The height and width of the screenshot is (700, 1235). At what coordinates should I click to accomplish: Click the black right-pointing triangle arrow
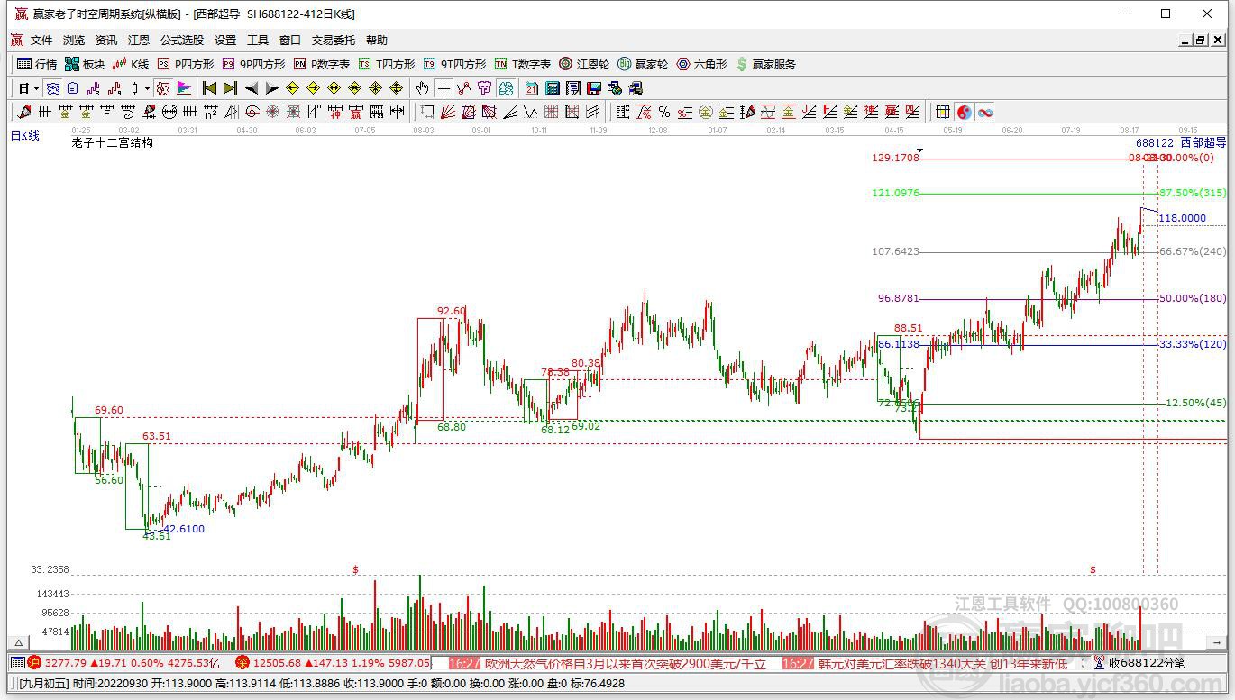(x=271, y=88)
